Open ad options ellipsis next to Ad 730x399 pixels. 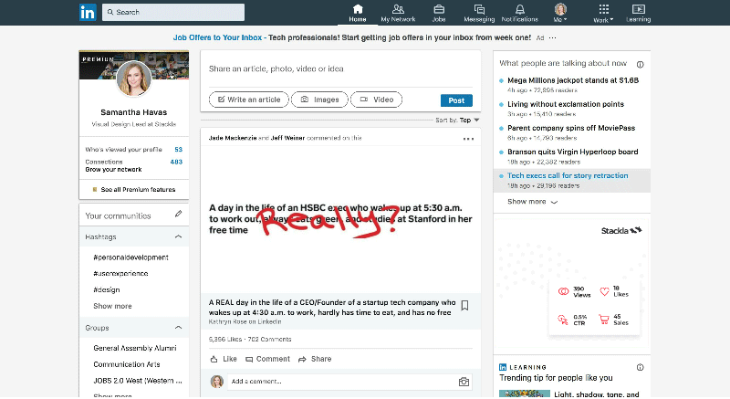pyautogui.click(x=552, y=37)
